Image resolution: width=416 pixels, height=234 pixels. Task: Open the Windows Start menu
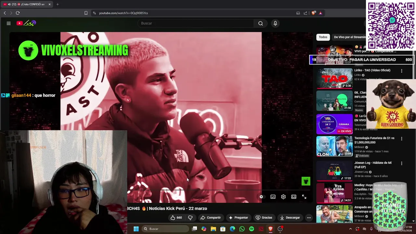click(136, 229)
